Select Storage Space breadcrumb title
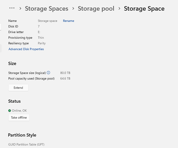The width and height of the screenshot is (178, 148). [x=144, y=9]
